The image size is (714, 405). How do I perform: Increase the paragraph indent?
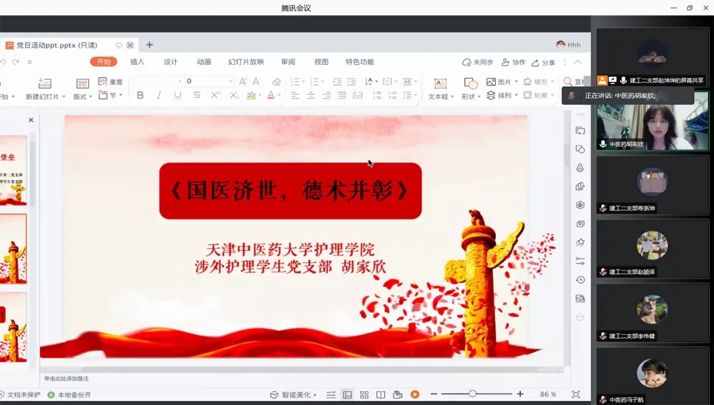(351, 81)
